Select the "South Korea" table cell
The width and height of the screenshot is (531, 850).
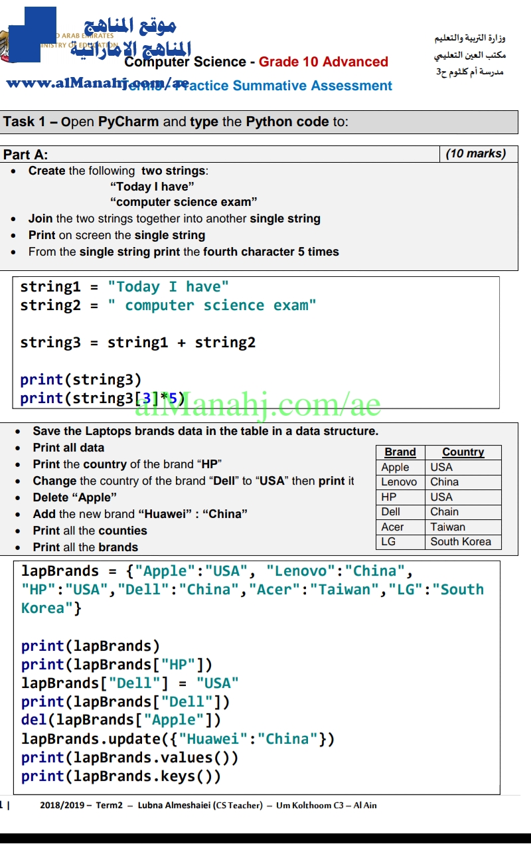tap(461, 542)
